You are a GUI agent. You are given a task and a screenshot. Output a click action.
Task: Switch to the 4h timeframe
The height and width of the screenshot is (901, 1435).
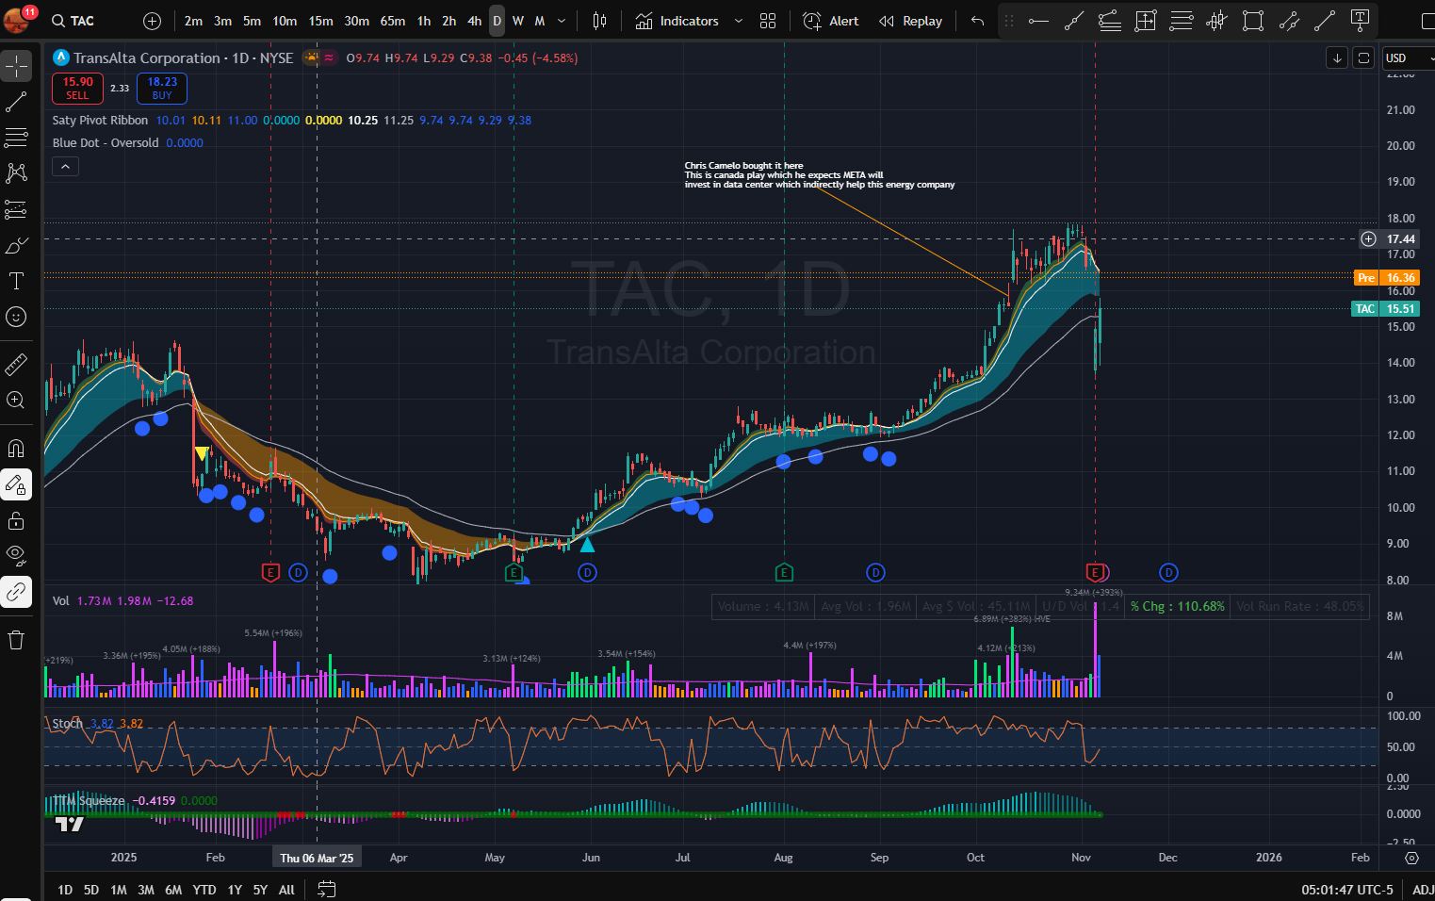tap(475, 21)
